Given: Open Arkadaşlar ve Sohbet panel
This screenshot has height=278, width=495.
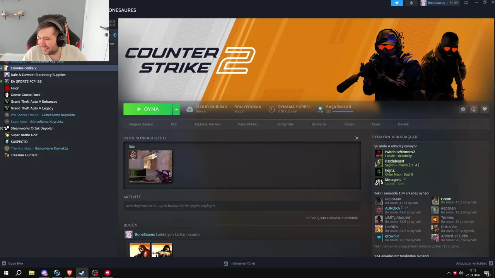Looking at the screenshot, I should tap(474, 263).
